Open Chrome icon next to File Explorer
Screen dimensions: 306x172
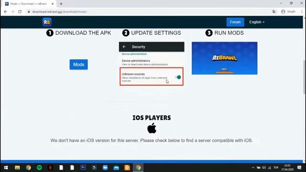tap(29, 168)
